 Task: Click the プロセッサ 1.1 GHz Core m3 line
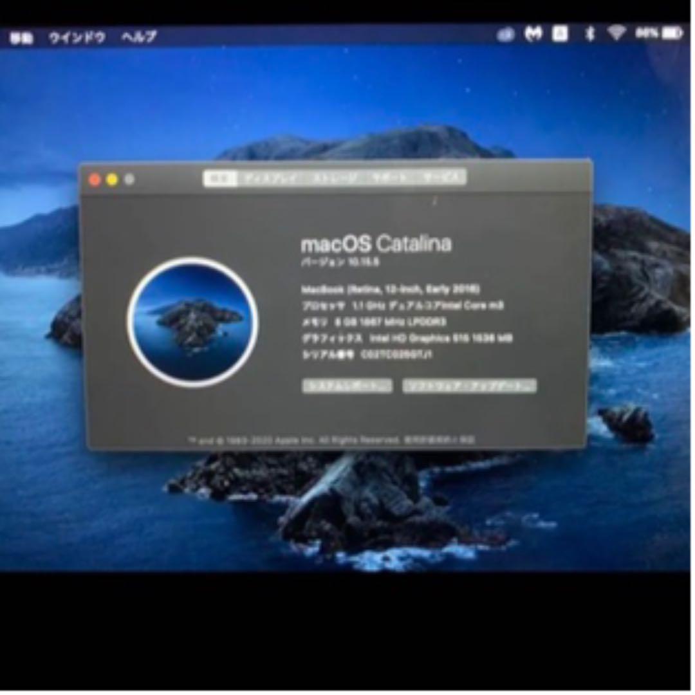click(402, 306)
